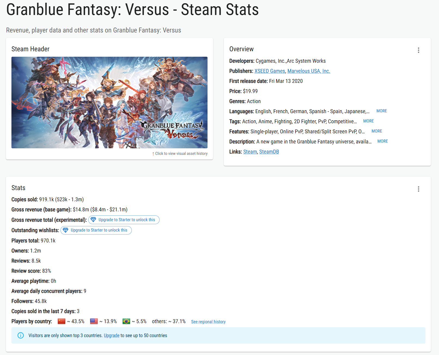Screen dimensions: 439x355
Task: Click the ~ 5.5% Brazil player share
Action: tap(139, 321)
